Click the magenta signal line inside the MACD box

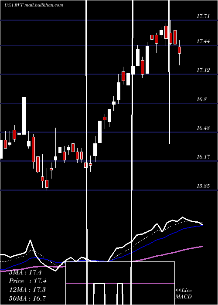coord(120,283)
